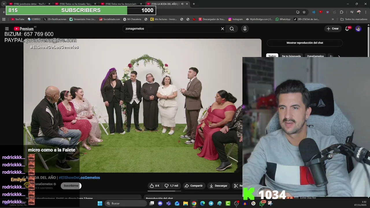Open Outlook mail from the taskbar
The image size is (370, 208).
click(x=177, y=203)
